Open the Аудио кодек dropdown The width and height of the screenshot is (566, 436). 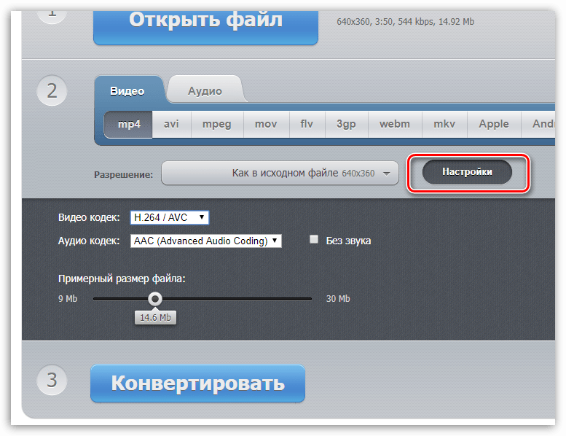tap(205, 241)
